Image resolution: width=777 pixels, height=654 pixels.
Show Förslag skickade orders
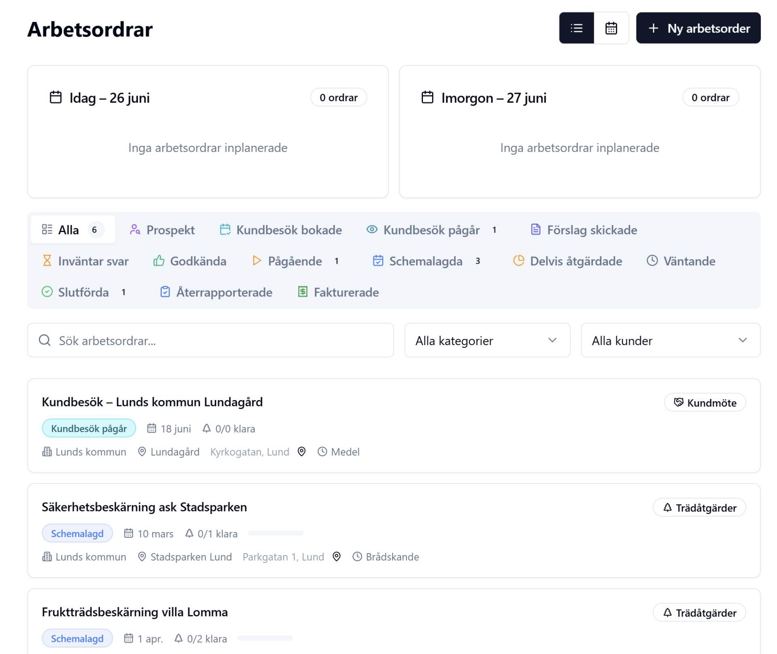584,230
